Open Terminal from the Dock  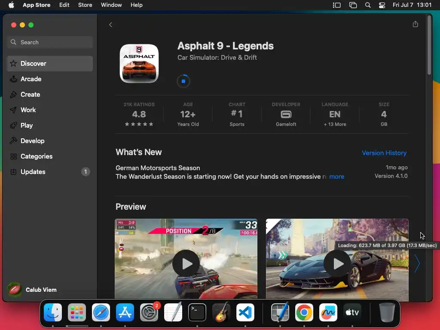coord(197,312)
